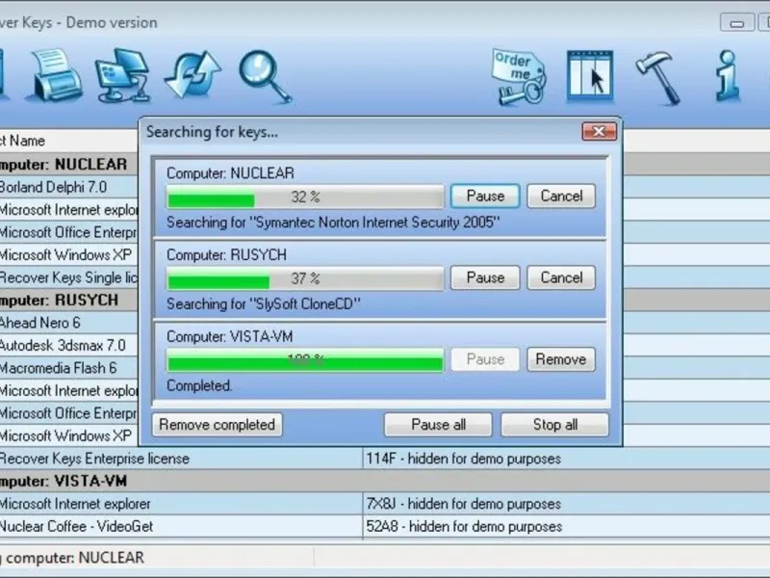Click status bar text 'computer: NUCLEAR'

(75, 558)
